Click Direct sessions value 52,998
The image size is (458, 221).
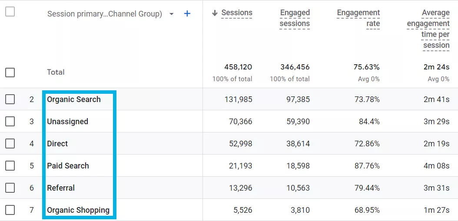tap(241, 144)
